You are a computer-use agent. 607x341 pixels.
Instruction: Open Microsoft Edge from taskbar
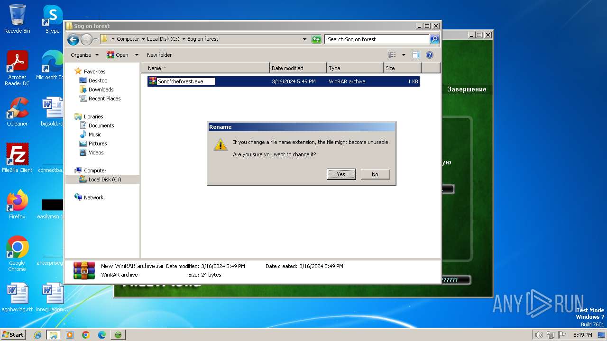102,335
